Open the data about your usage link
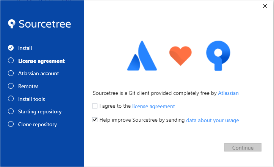Viewport: 274px width, 167px height. tap(213, 120)
